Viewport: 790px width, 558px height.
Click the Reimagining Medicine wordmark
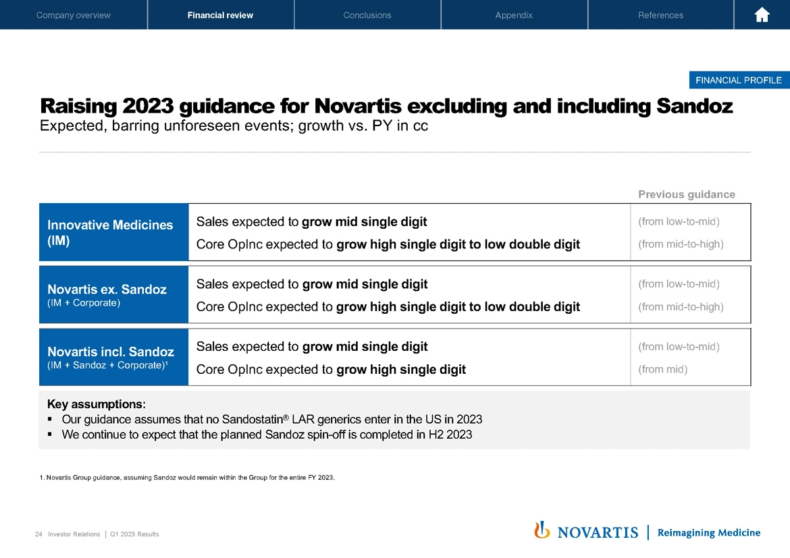(708, 532)
